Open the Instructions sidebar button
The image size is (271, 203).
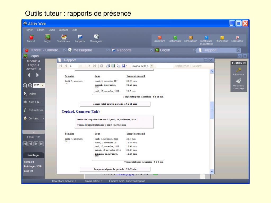coord(34,110)
